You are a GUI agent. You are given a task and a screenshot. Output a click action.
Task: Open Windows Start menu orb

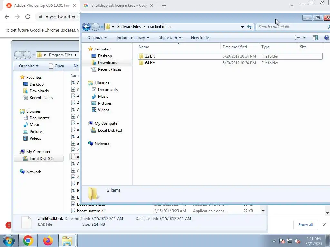point(8,241)
